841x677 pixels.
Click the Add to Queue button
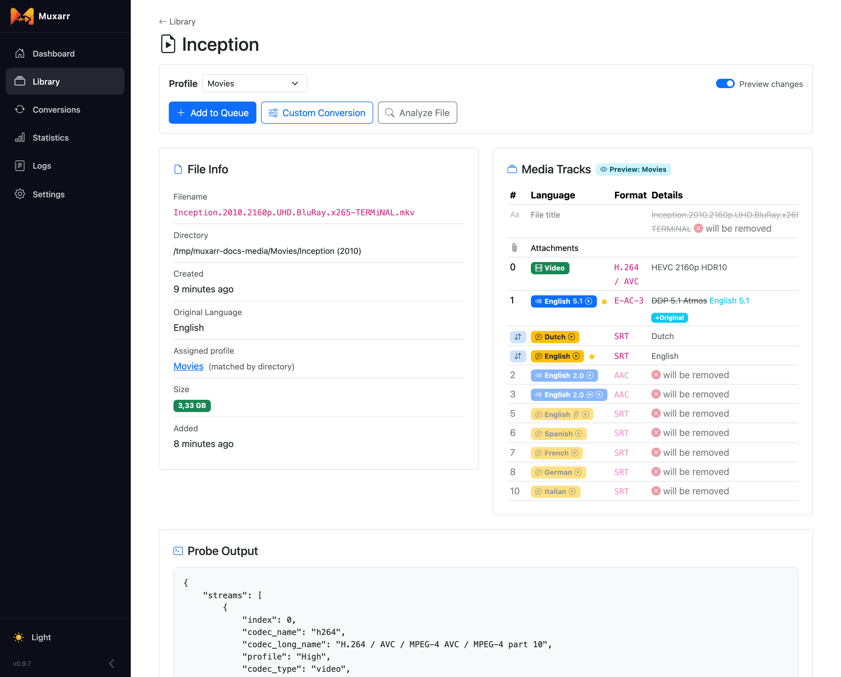pos(212,113)
